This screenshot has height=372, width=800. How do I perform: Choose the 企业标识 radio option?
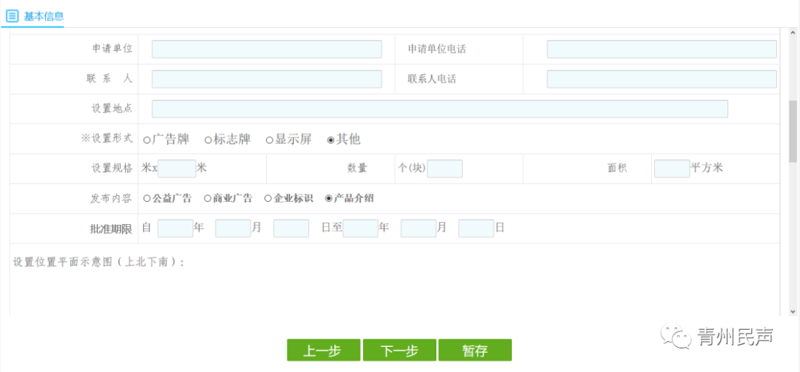(268, 198)
